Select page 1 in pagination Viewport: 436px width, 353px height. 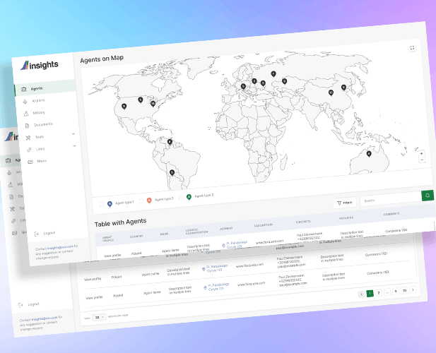point(370,293)
